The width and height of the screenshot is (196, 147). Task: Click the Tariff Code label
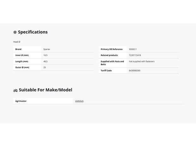tap(106, 70)
